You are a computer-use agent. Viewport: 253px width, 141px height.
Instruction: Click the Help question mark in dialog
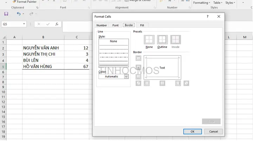pyautogui.click(x=208, y=16)
